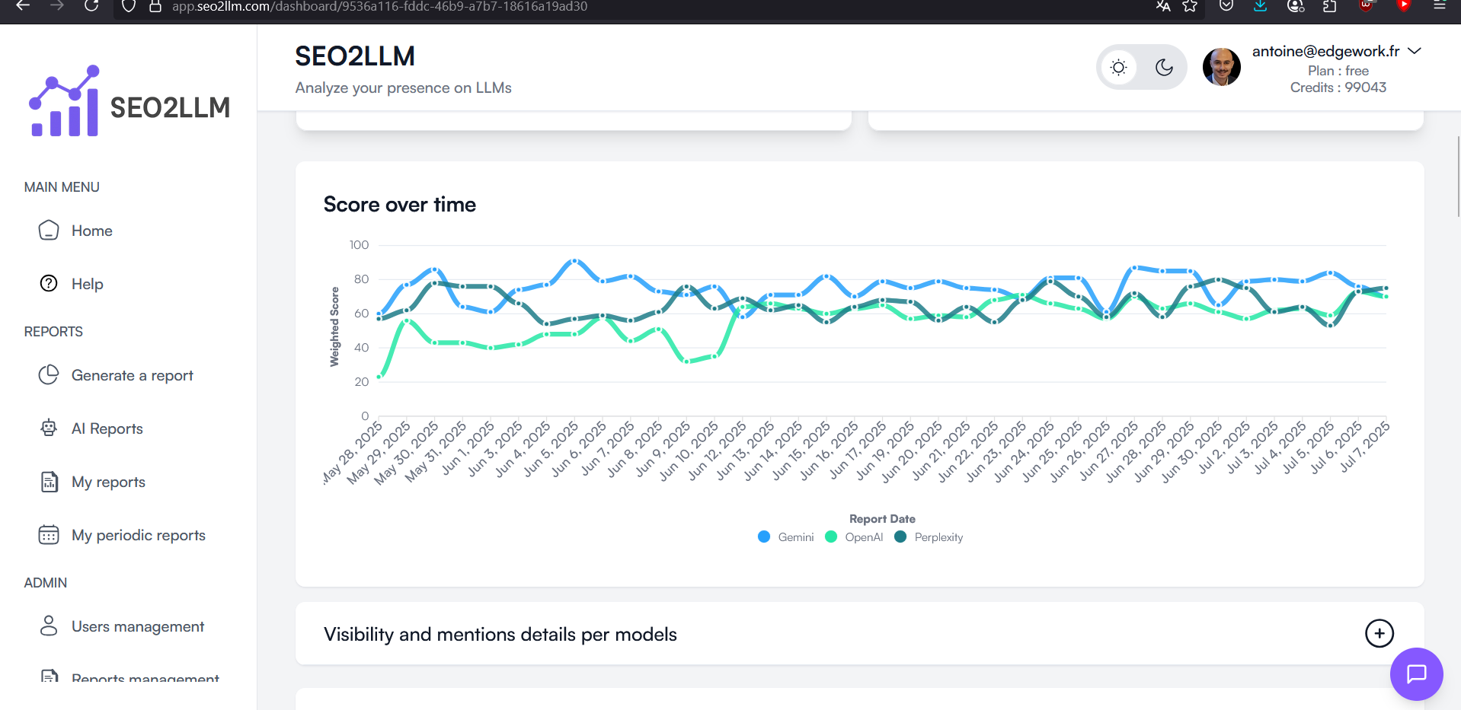Click the Users management person icon
The width and height of the screenshot is (1461, 710).
49,626
